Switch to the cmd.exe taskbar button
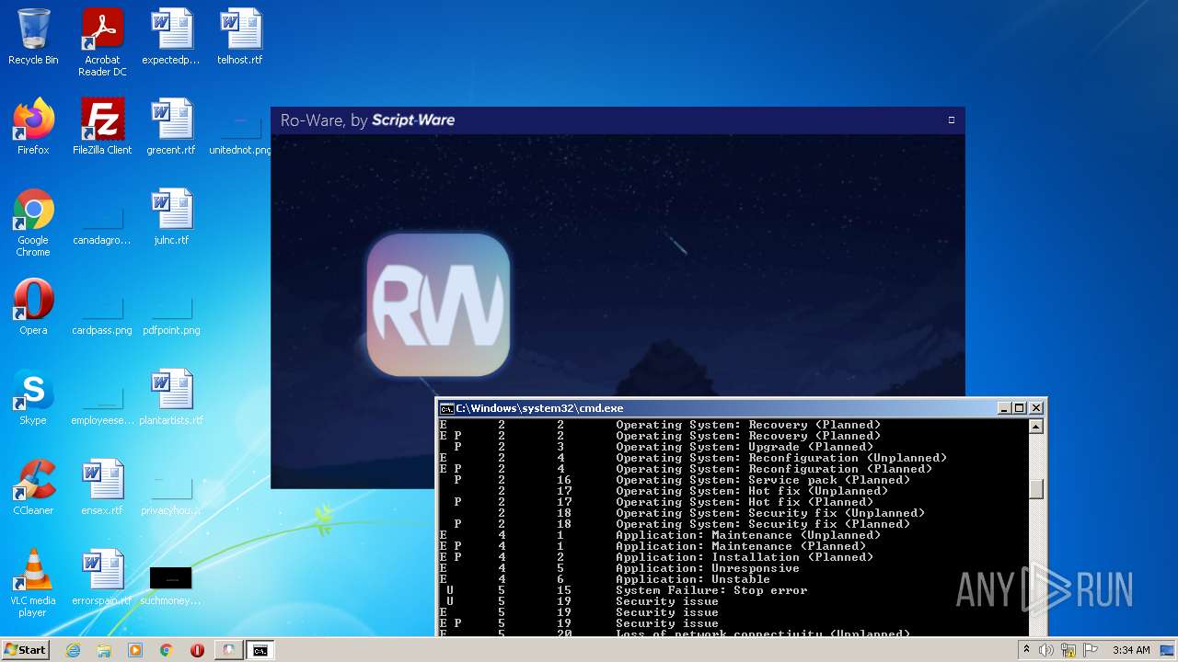The width and height of the screenshot is (1178, 662). (x=260, y=650)
